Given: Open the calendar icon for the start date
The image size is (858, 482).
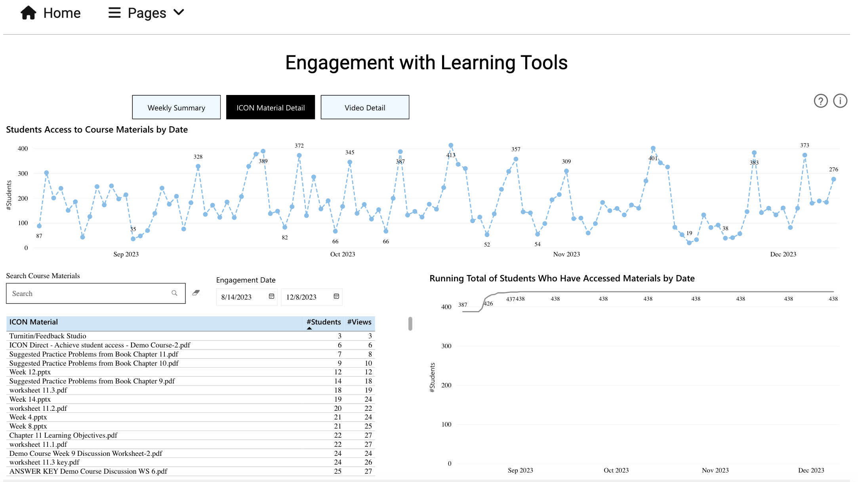Looking at the screenshot, I should 271,296.
